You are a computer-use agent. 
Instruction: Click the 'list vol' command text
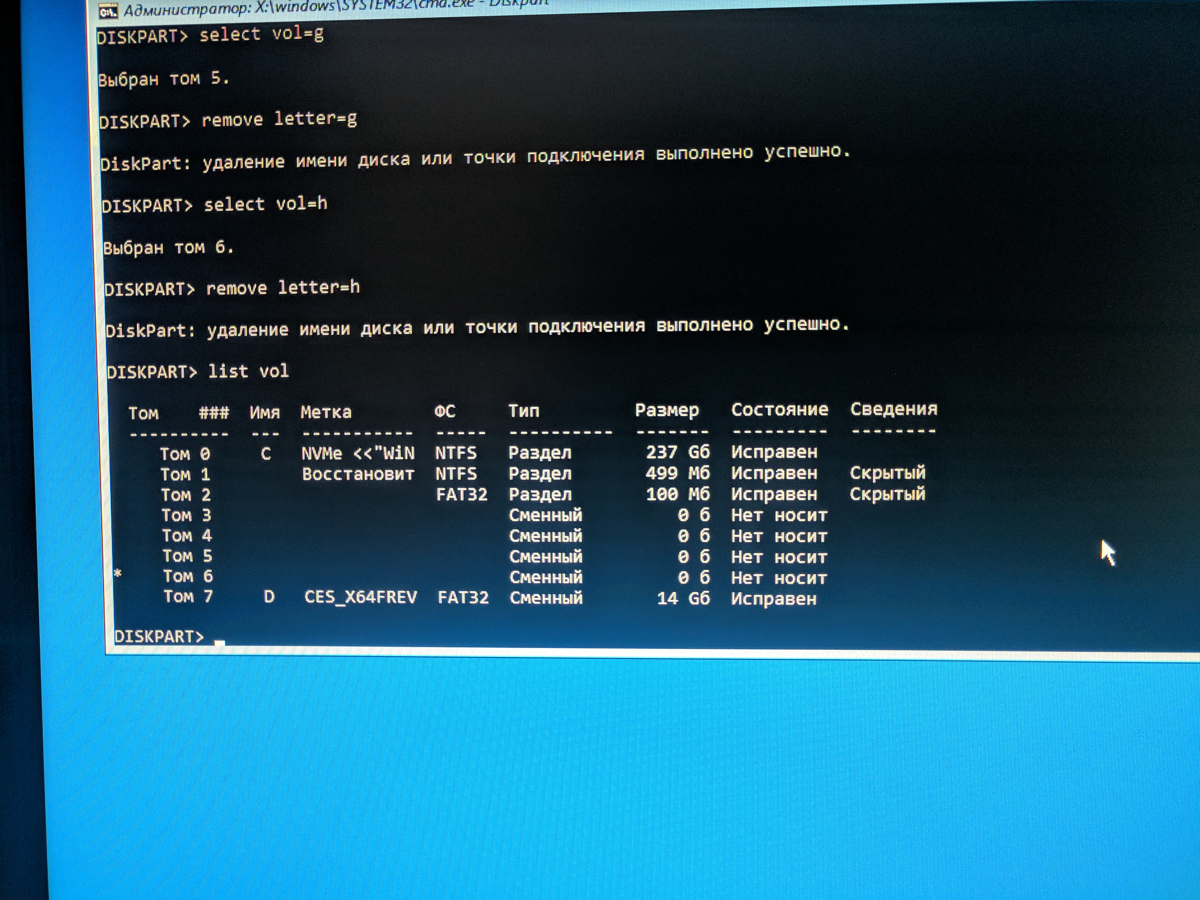[248, 372]
